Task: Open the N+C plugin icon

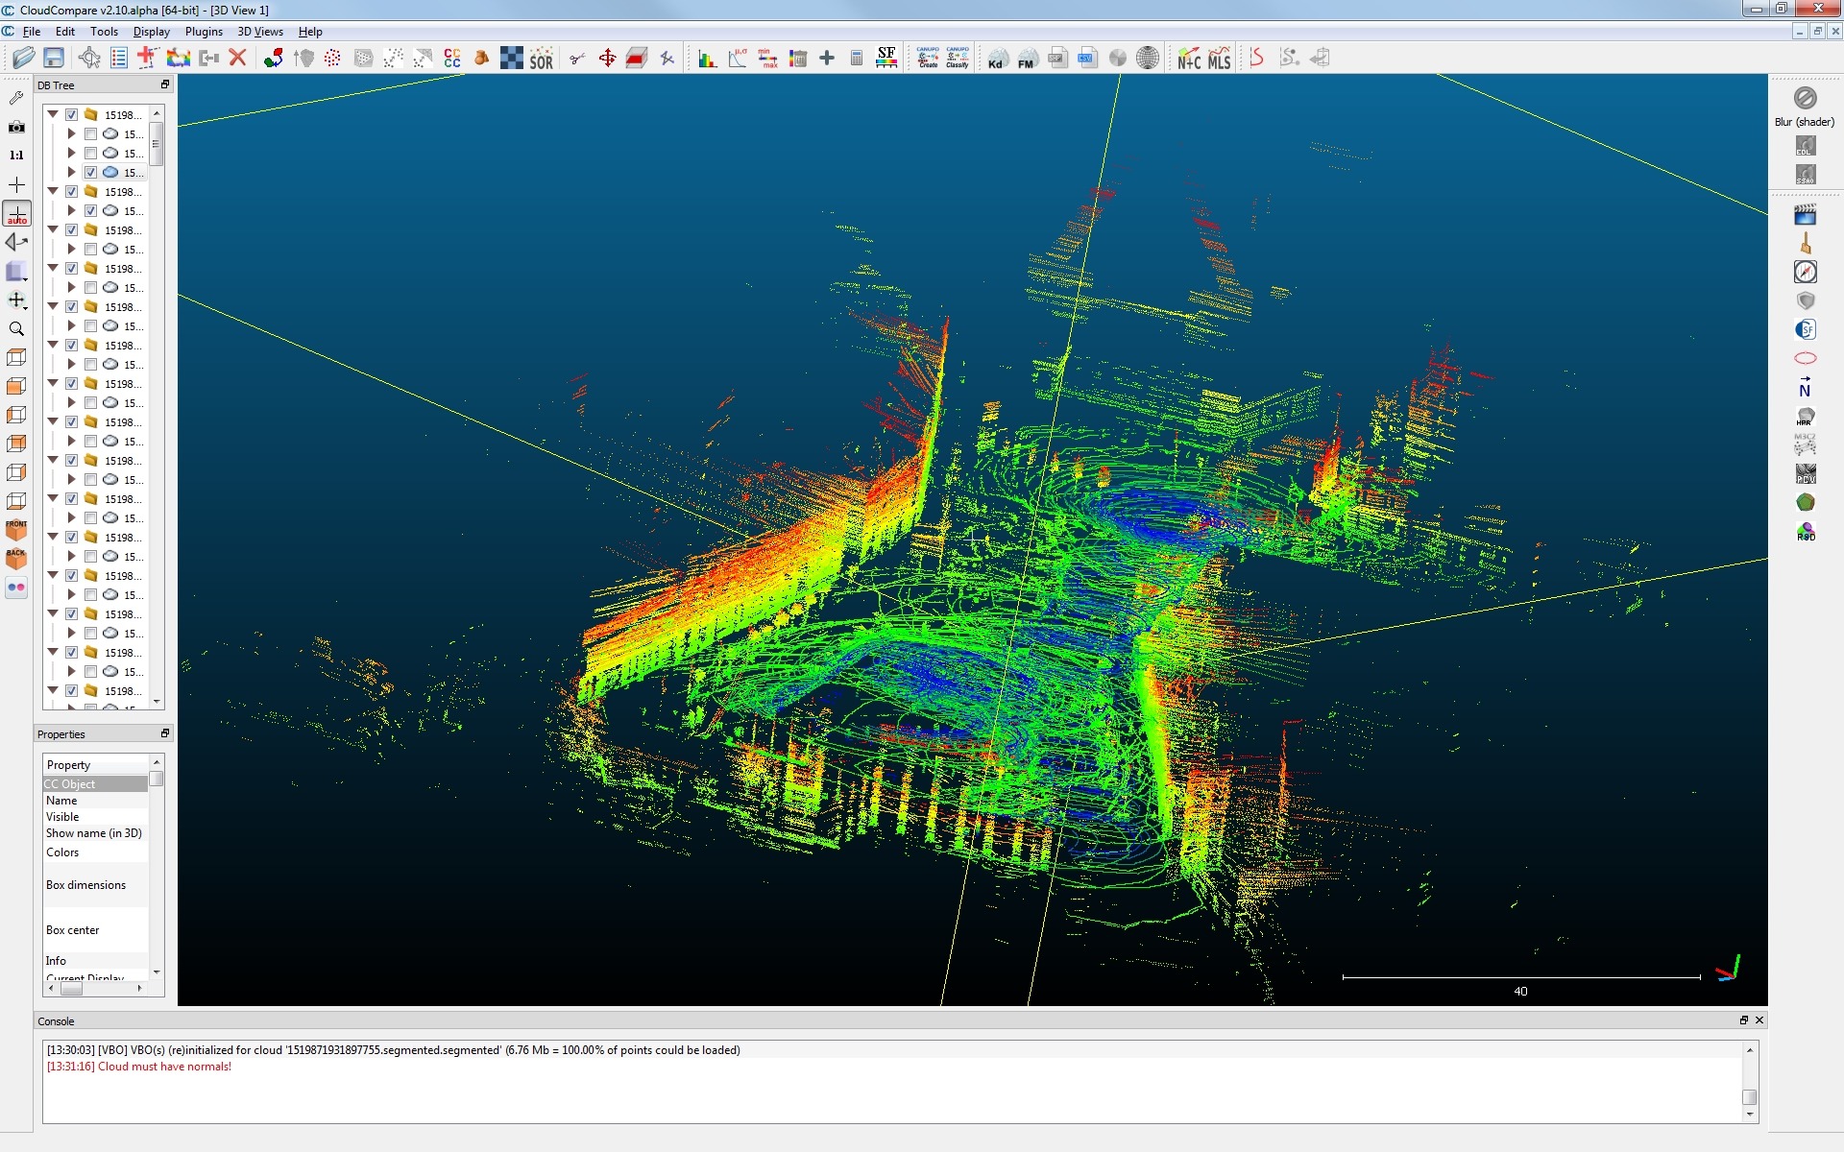Action: click(1188, 59)
